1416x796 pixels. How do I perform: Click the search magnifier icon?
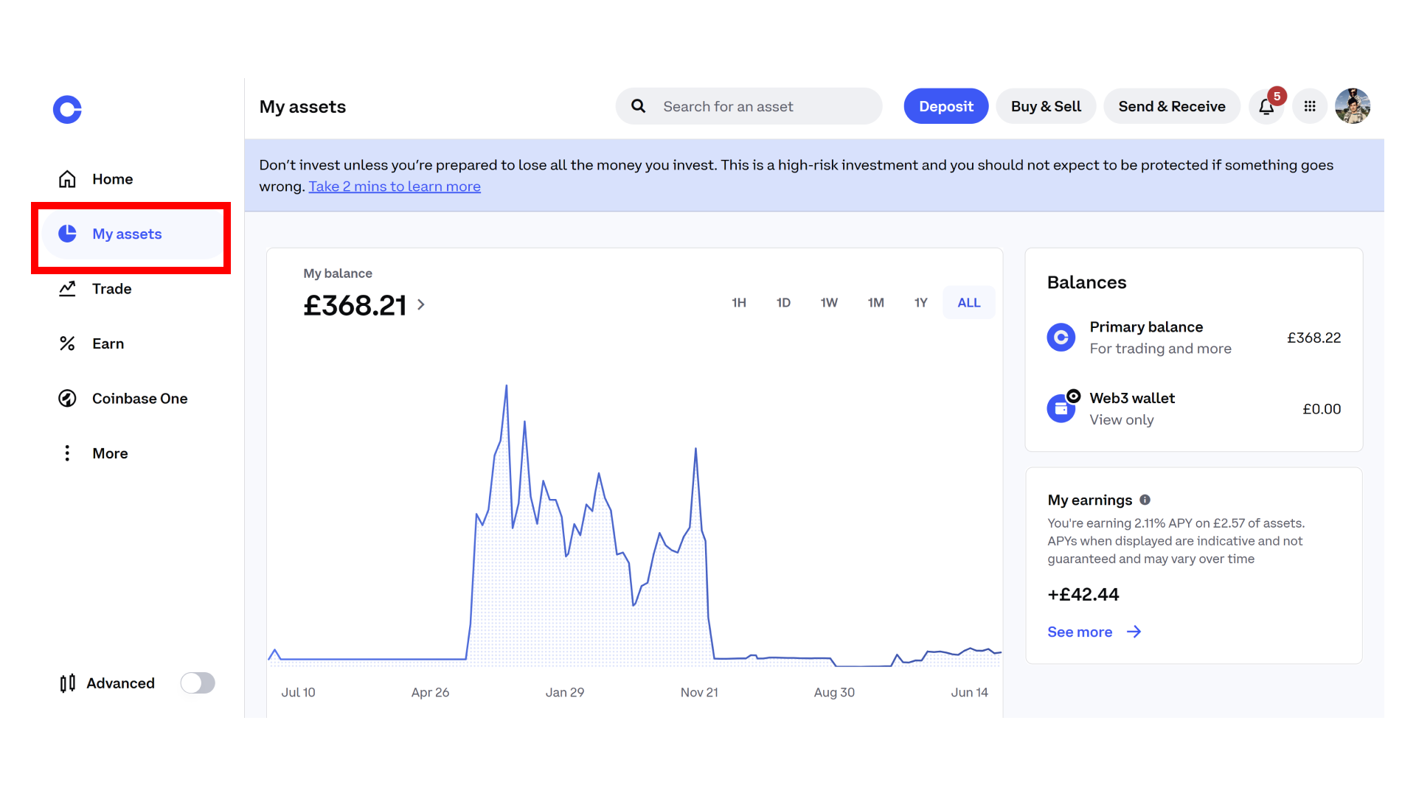(639, 106)
